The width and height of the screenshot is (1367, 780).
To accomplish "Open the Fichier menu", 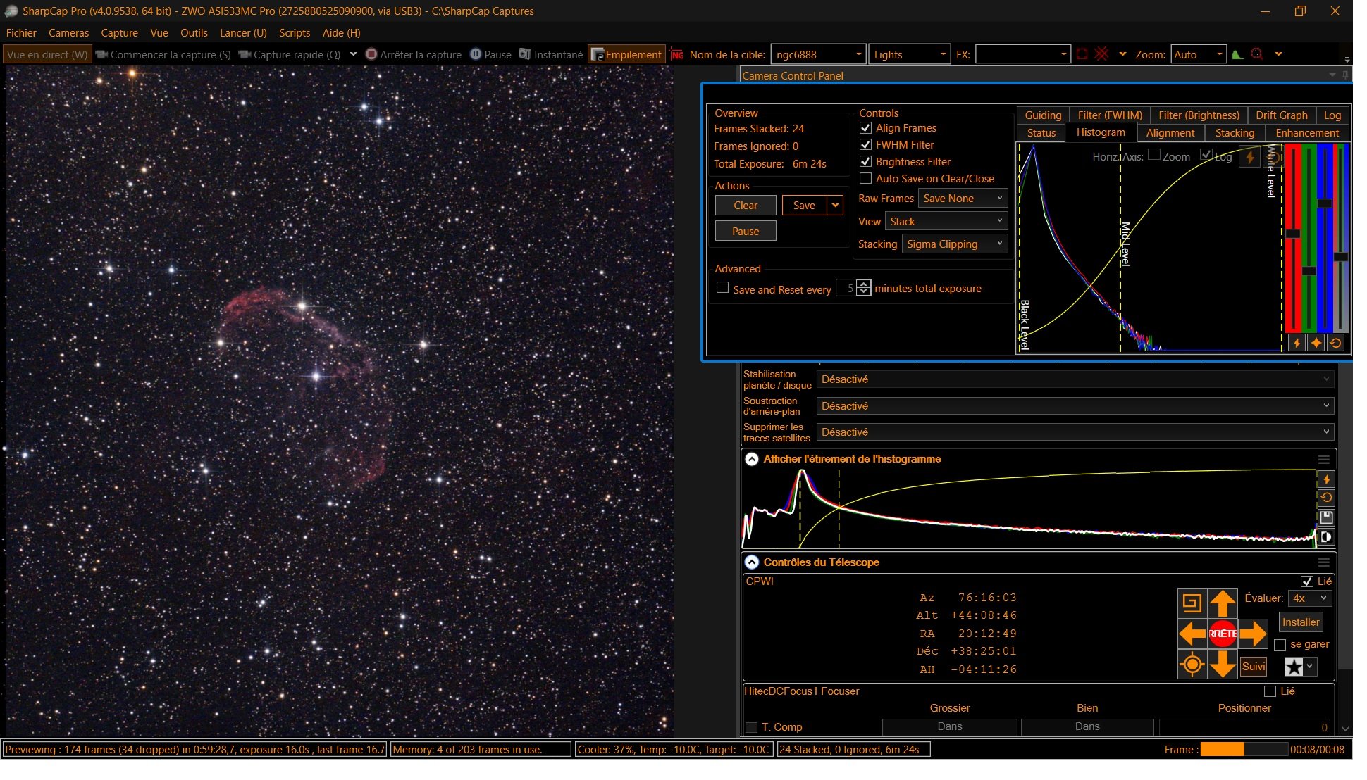I will click(x=21, y=33).
